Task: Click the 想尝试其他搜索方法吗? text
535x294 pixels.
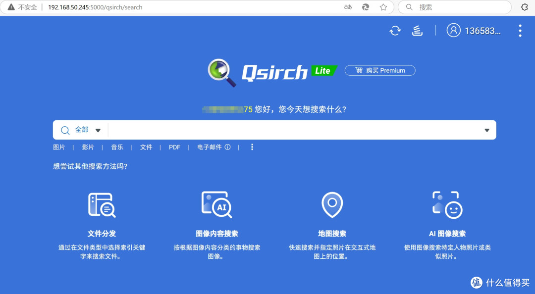Action: click(x=90, y=166)
